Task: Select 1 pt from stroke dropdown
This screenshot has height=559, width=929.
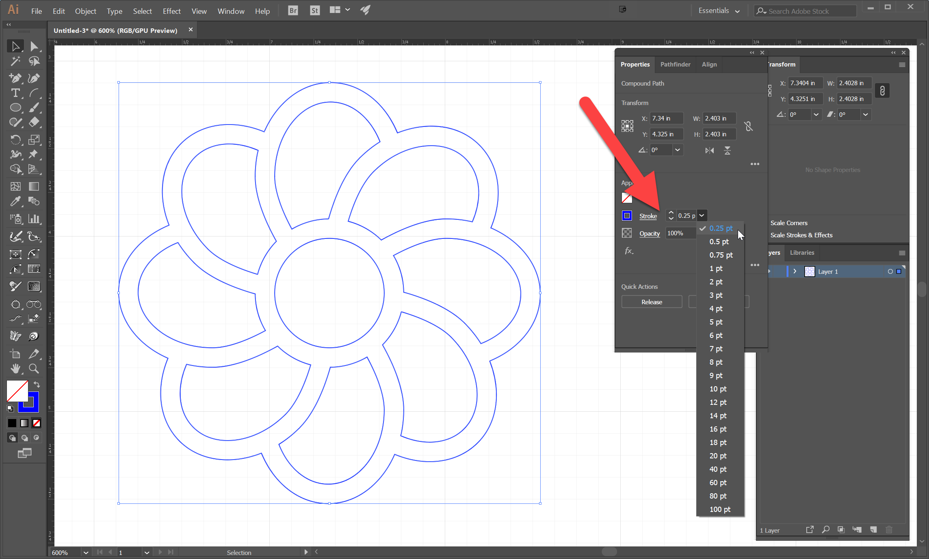Action: point(715,268)
